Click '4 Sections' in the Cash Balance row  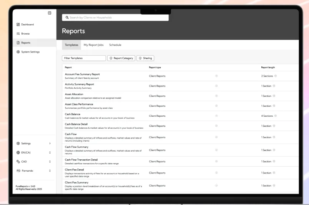[267, 116]
